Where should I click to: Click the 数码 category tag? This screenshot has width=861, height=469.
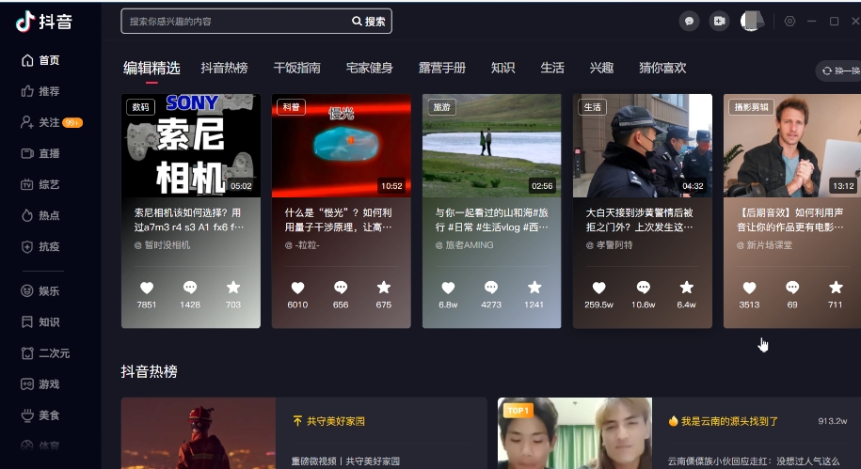(140, 107)
